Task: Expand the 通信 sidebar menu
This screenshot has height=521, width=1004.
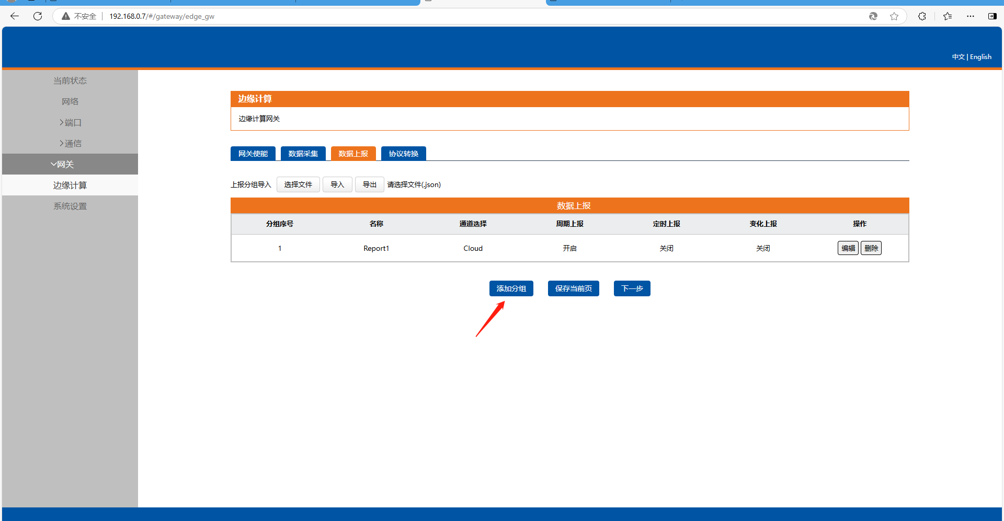Action: (70, 143)
